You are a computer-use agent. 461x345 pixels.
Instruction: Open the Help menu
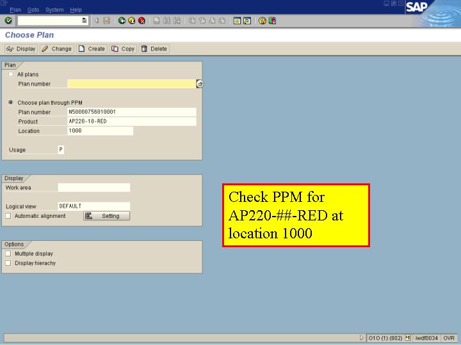point(76,10)
